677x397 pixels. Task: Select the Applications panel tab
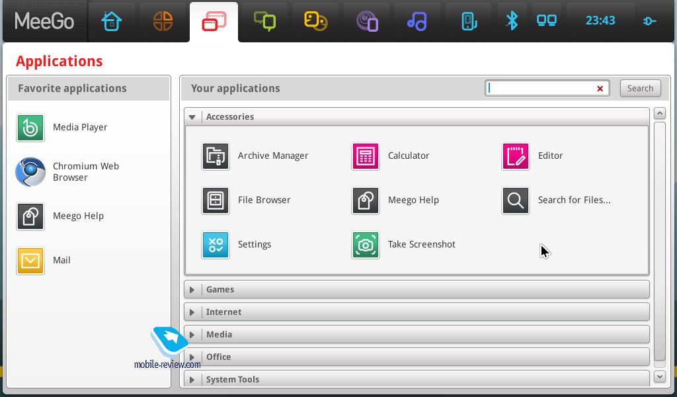[x=214, y=22]
